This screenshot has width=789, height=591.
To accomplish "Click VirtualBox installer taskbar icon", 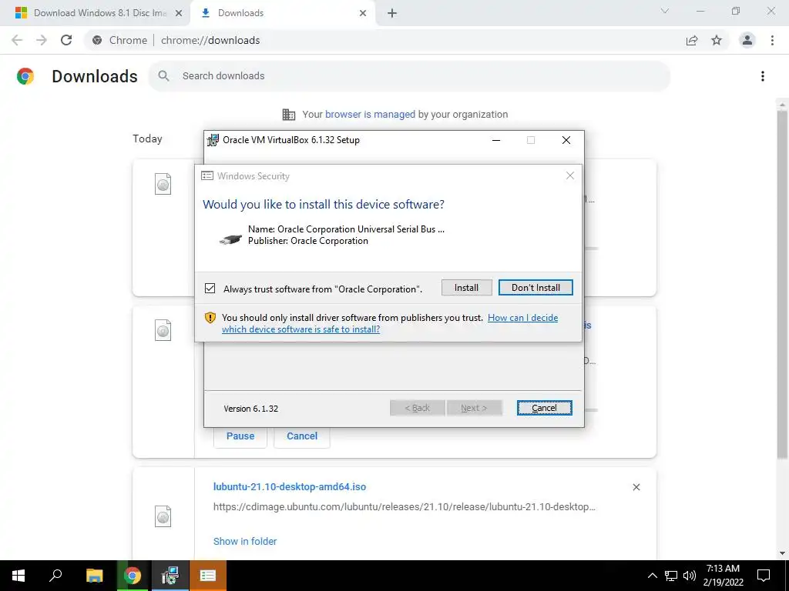I will click(x=170, y=576).
